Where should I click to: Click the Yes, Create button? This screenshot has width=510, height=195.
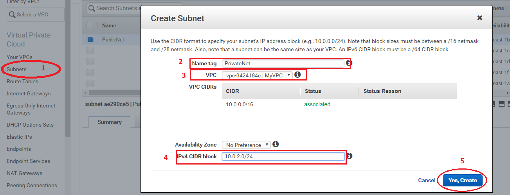463,180
